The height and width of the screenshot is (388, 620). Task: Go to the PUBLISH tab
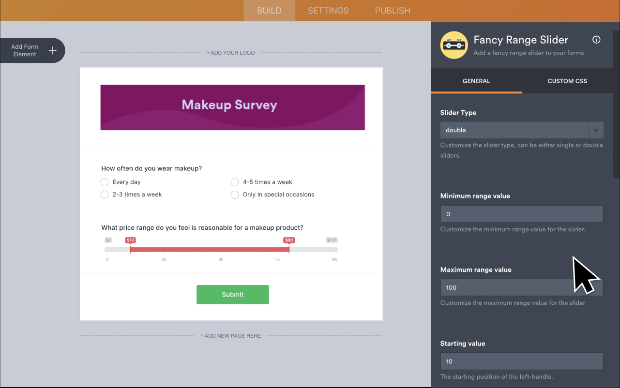coord(393,10)
